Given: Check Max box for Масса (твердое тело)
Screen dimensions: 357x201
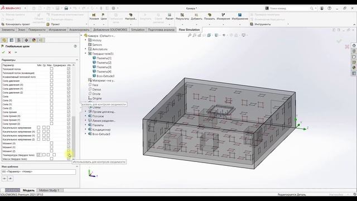Looking at the screenshot, I should click(x=51, y=159).
